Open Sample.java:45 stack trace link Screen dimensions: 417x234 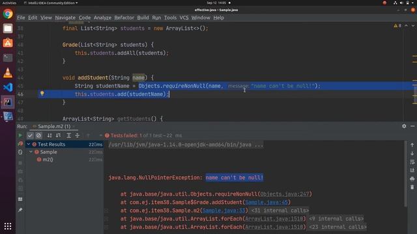coord(266,202)
